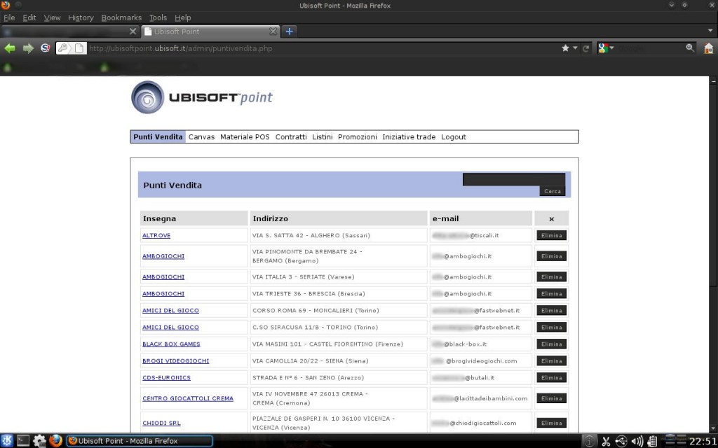The image size is (718, 448).
Task: Click the battery status tray icon
Action: (652, 441)
